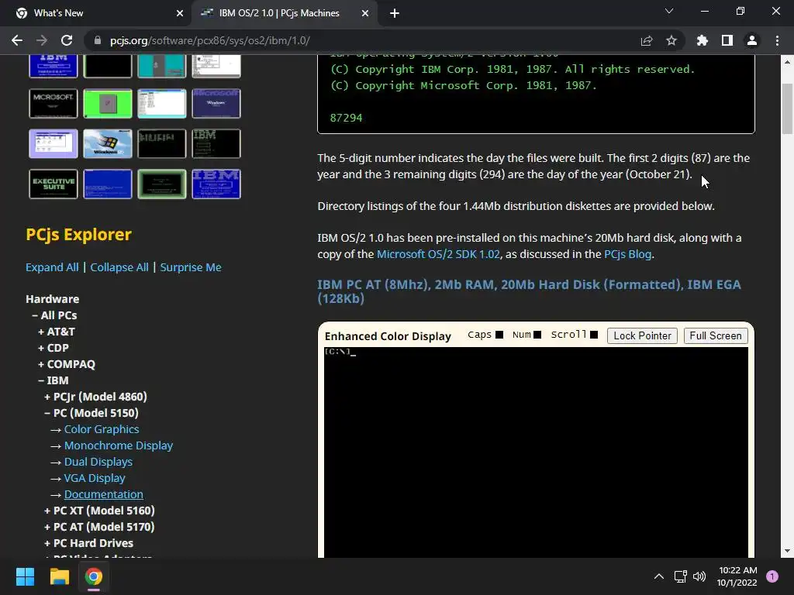Open the Monochrome Display link
Screen dimensions: 794x595
point(119,445)
